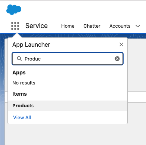Screen dimensions: 146x145
Task: Clear the search text with circular X
Action: click(117, 59)
